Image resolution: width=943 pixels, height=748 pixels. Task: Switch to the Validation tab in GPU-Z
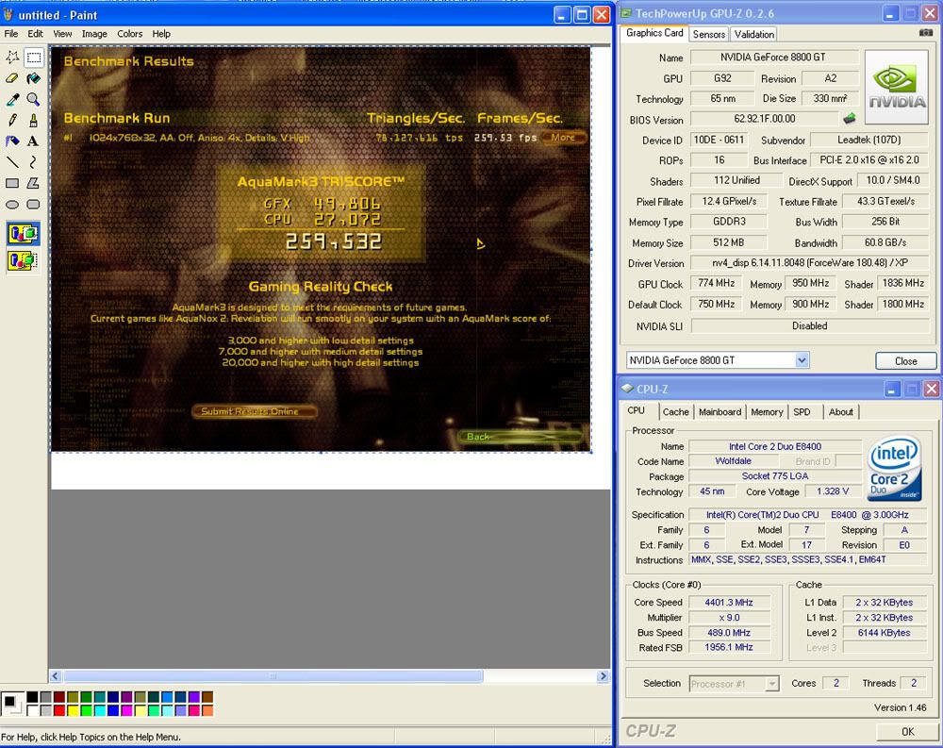tap(754, 34)
